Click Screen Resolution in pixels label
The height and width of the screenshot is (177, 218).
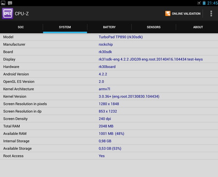coord(25,104)
